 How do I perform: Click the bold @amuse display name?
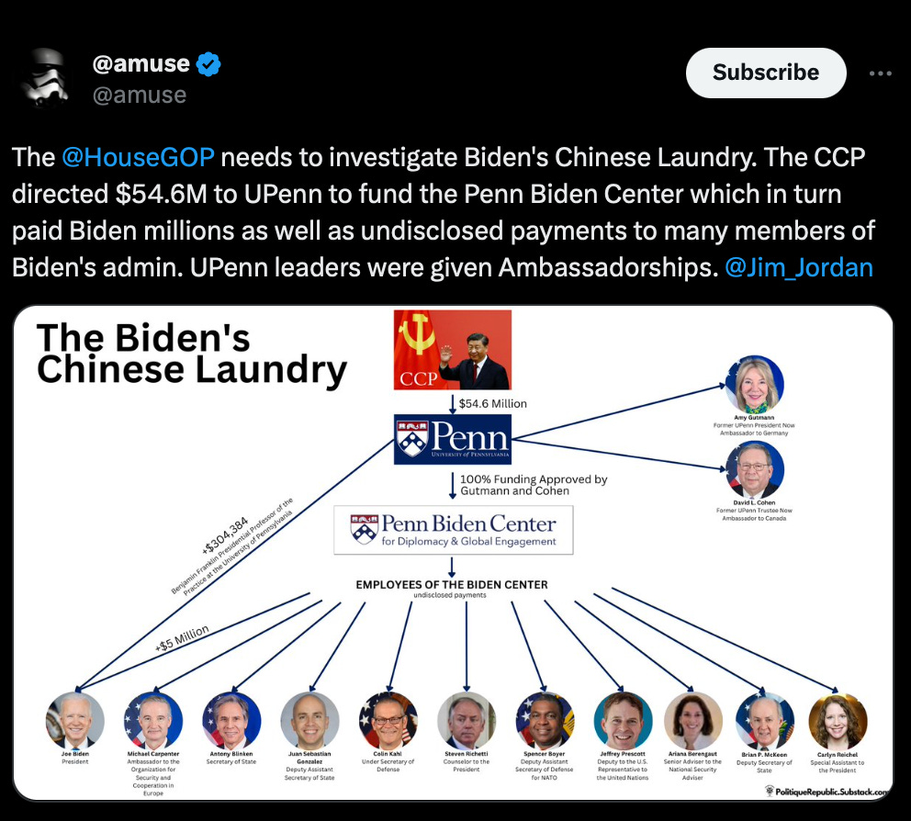141,63
